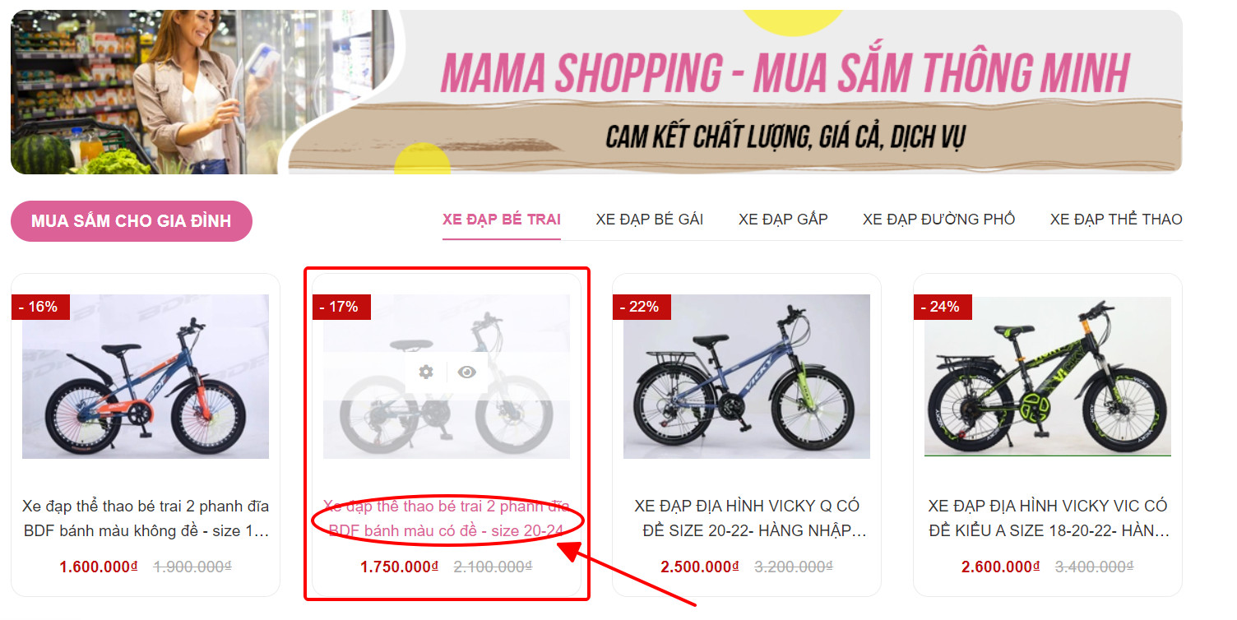Image resolution: width=1237 pixels, height=620 pixels.
Task: Click the -16% discount badge
Action: (x=40, y=307)
